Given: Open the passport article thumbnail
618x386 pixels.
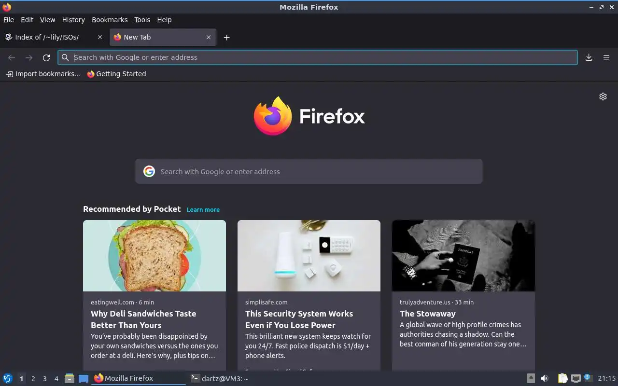Looking at the screenshot, I should (x=463, y=256).
